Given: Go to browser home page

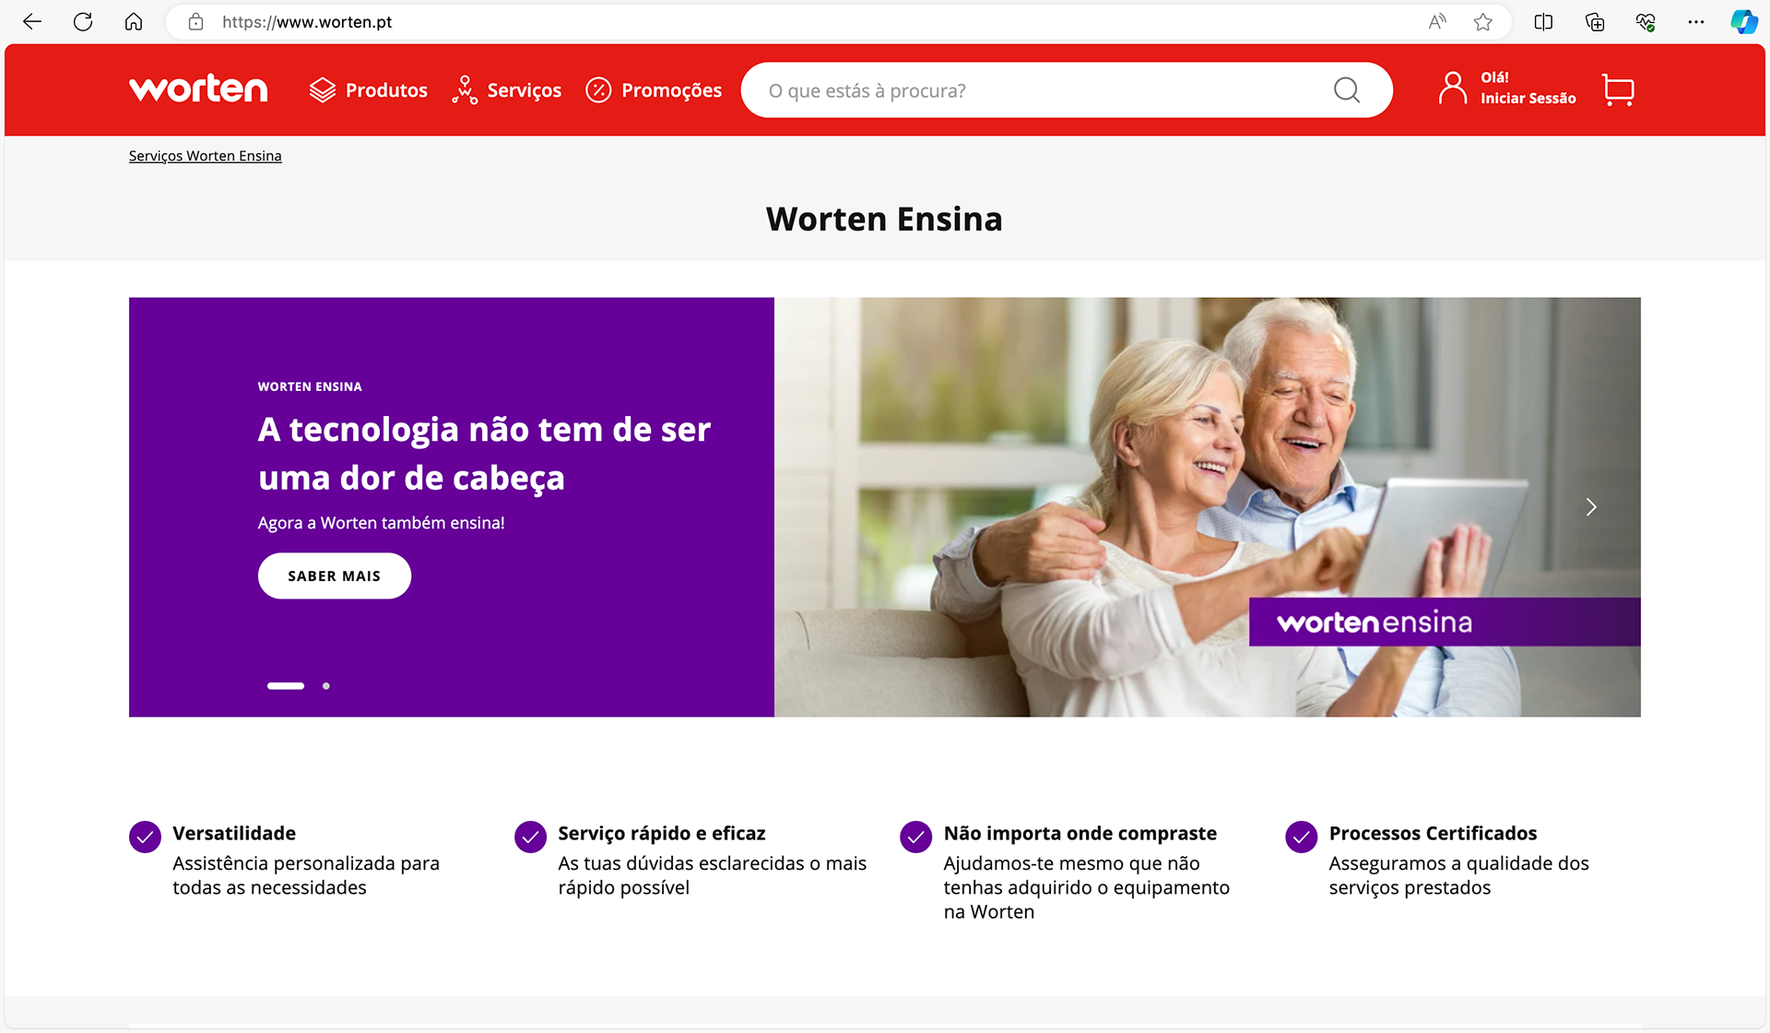Looking at the screenshot, I should pyautogui.click(x=134, y=22).
